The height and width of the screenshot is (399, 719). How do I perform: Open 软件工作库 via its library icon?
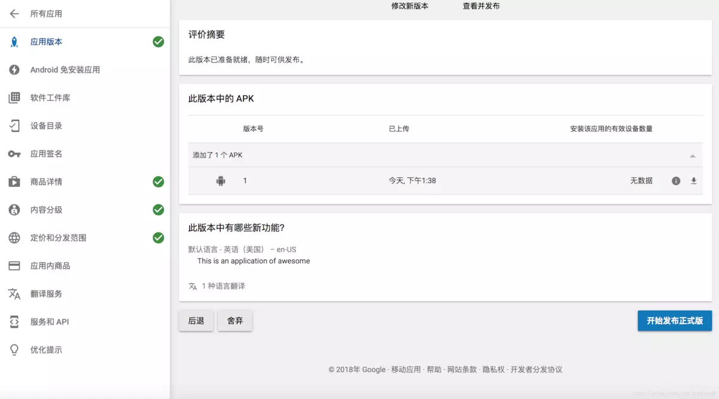14,98
